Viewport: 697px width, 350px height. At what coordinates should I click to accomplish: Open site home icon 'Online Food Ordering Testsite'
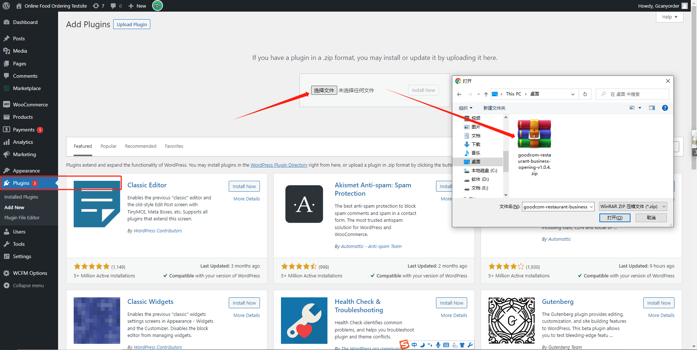click(52, 6)
